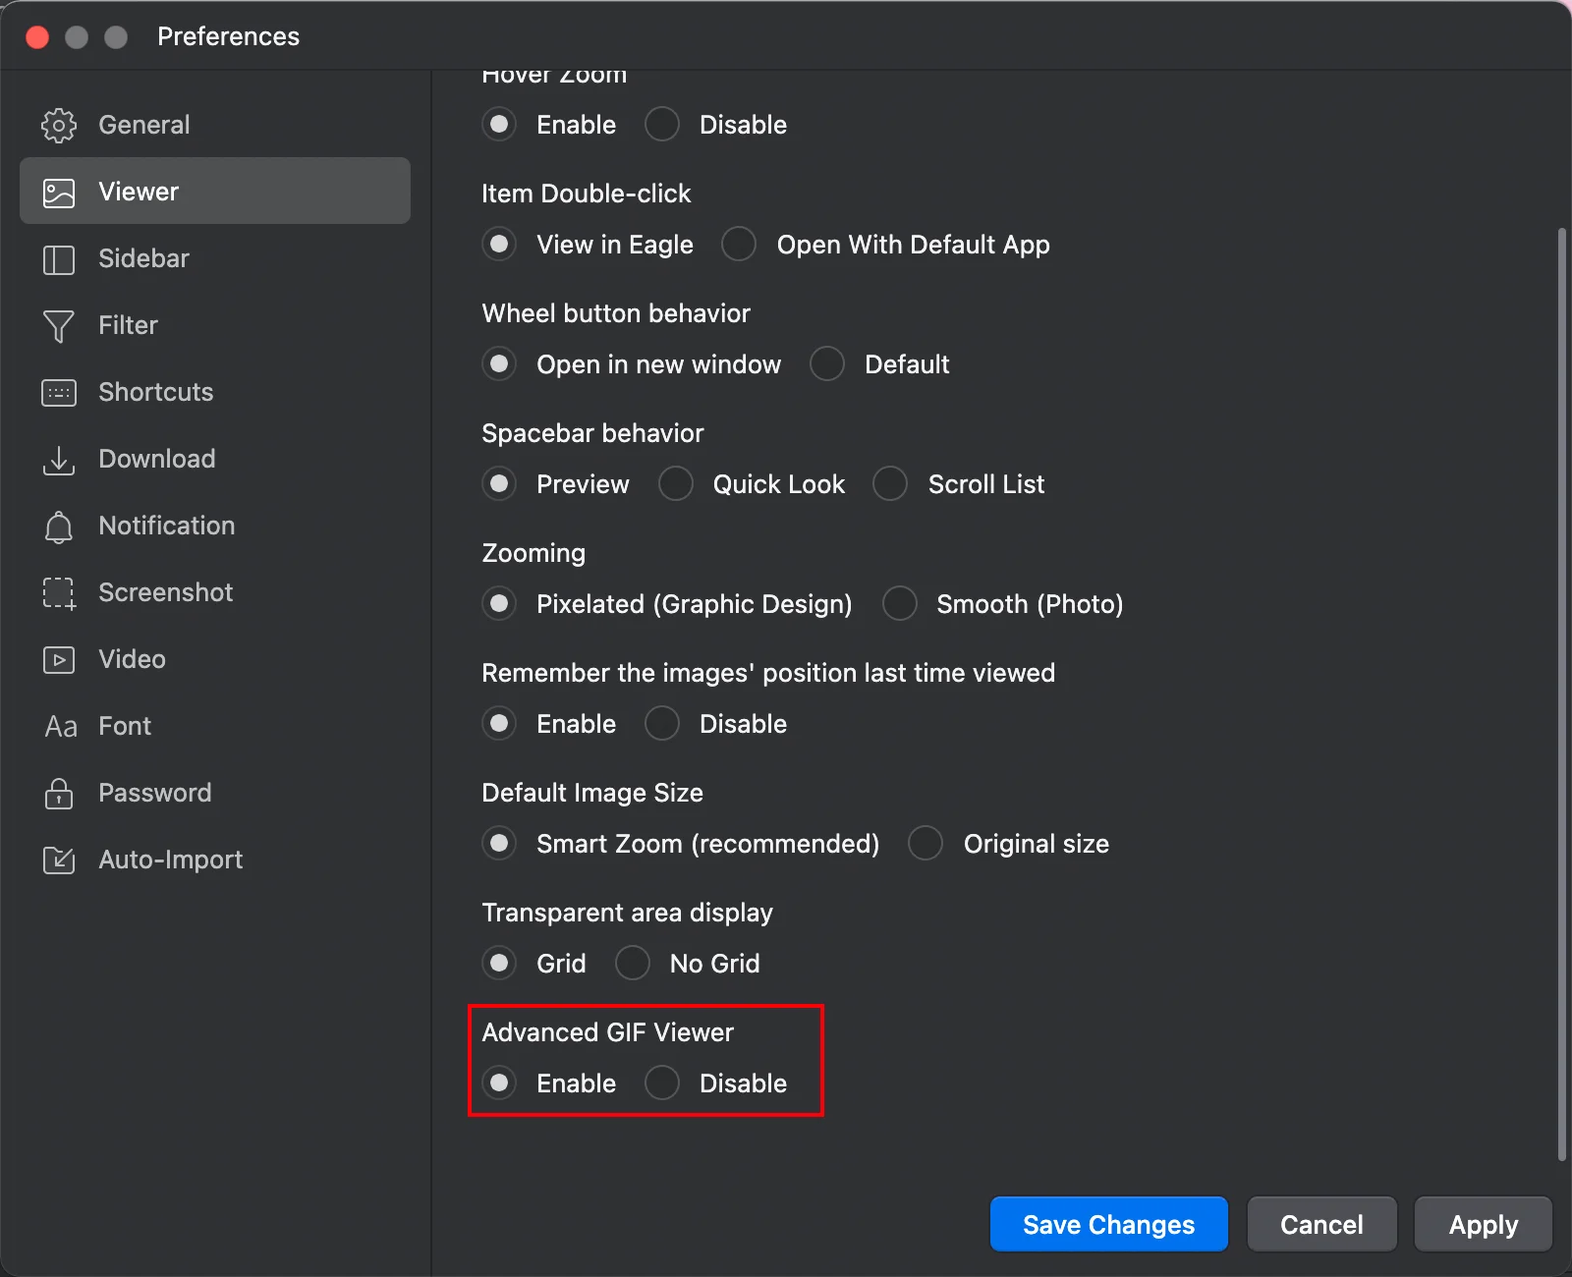Click the Save Changes button
Screen dimensions: 1572x1277
(1109, 1224)
